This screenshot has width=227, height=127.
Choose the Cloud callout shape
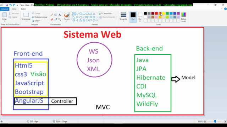(94, 20)
